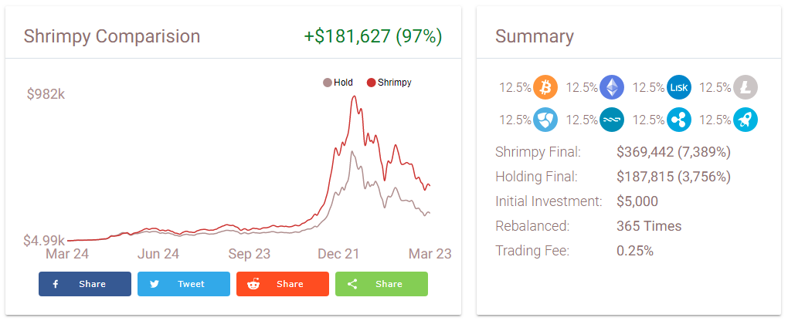
Task: Click the NEM coin icon
Action: 545,120
